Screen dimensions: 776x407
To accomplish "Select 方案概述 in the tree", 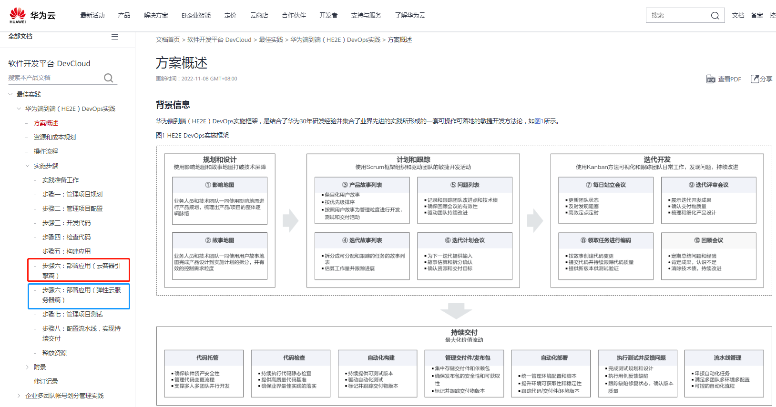I will (x=46, y=123).
